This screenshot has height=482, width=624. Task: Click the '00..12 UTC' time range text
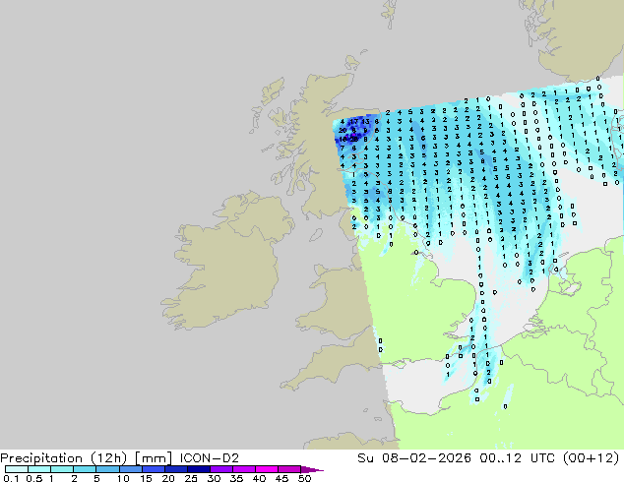click(520, 458)
